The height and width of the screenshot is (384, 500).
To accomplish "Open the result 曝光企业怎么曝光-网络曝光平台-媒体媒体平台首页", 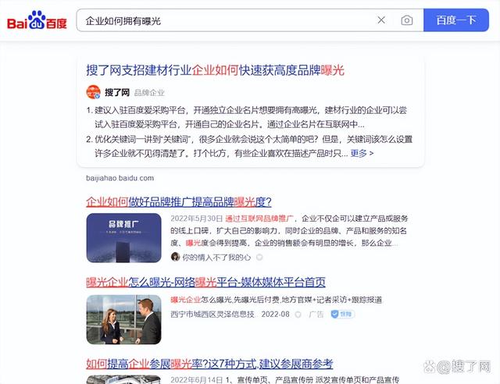I will (205, 282).
